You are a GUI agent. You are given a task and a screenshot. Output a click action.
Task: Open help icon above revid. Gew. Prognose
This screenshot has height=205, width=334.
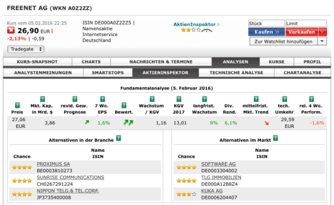click(x=75, y=99)
